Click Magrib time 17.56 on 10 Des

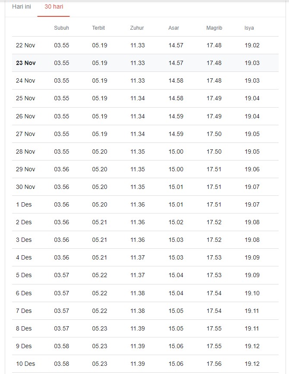pyautogui.click(x=214, y=364)
